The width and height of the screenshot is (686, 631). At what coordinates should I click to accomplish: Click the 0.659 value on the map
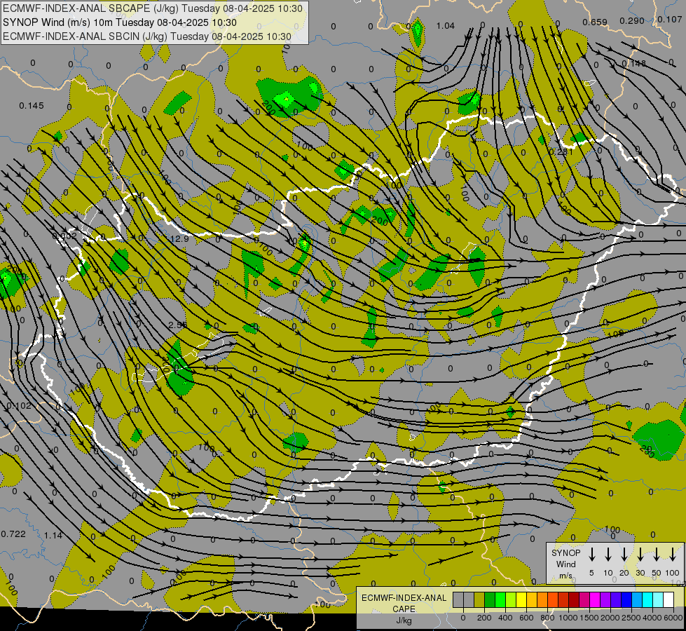coord(595,22)
